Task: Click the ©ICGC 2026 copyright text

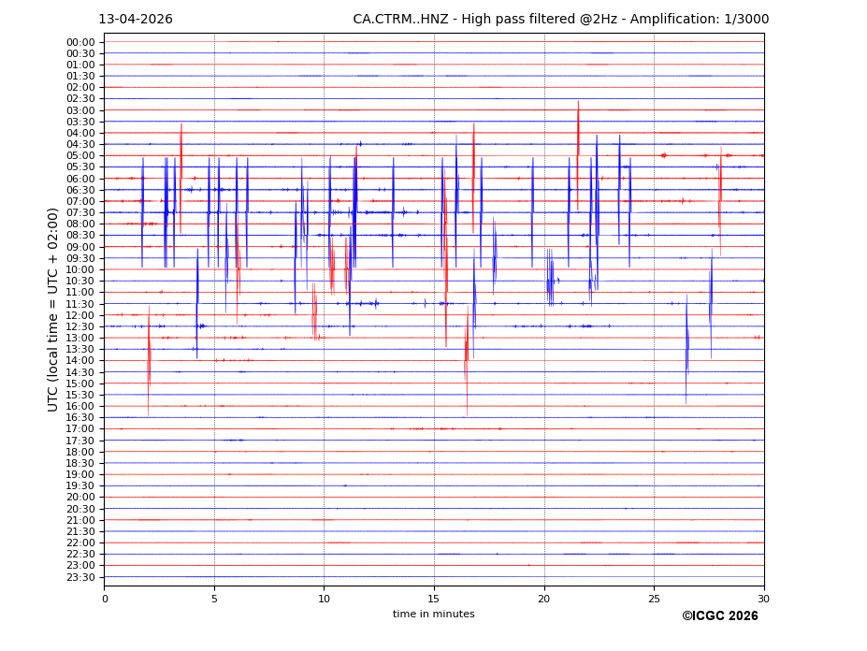Action: (719, 616)
